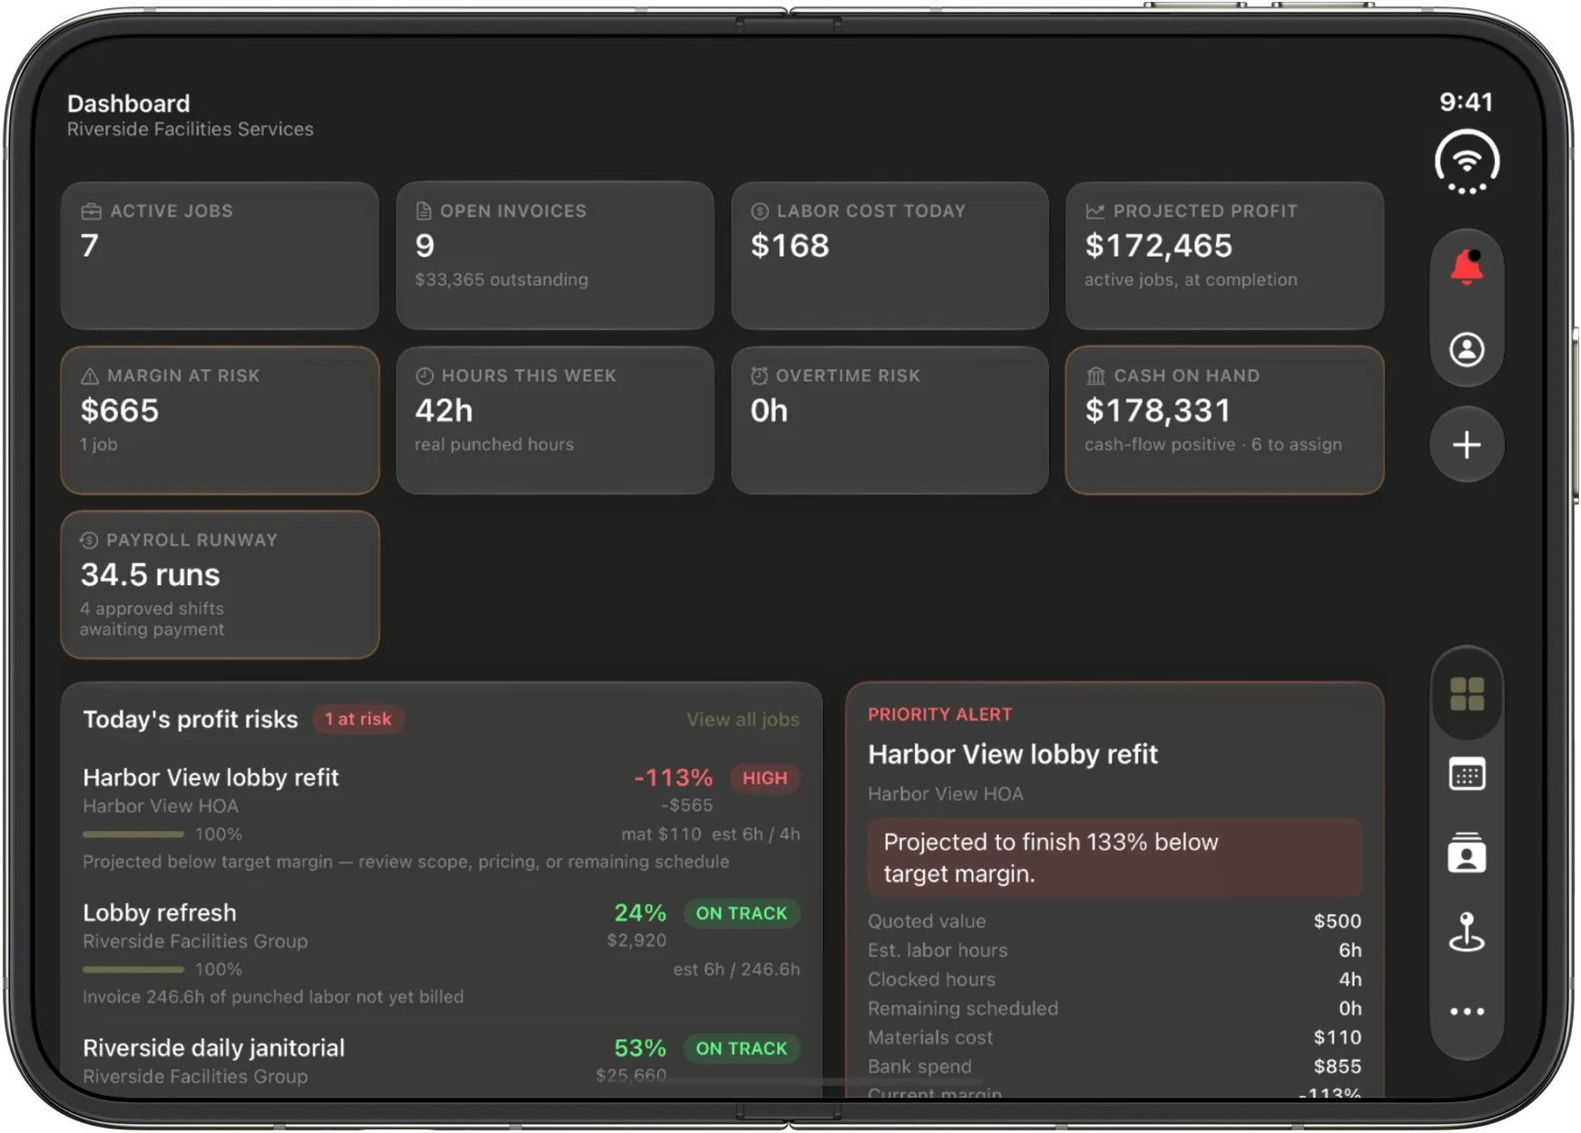Check the Wi-Fi sync status icon
The width and height of the screenshot is (1581, 1133).
pos(1466,162)
